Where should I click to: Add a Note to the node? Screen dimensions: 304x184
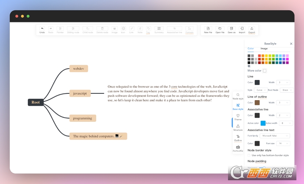point(140,28)
